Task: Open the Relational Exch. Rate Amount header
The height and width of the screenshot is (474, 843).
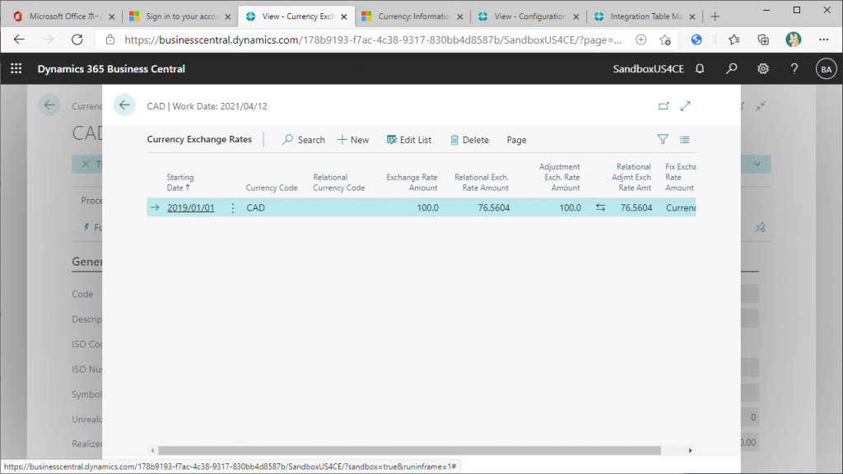Action: coord(482,182)
